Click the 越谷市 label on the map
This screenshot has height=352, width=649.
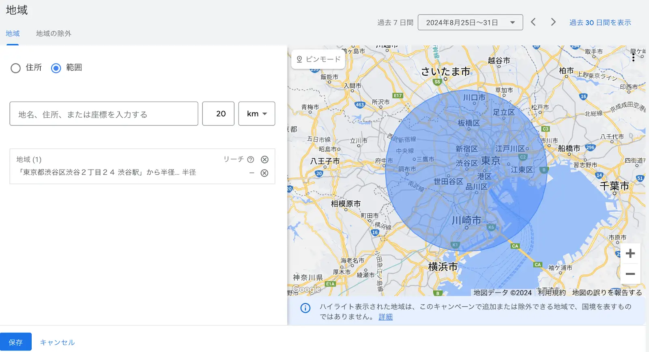[499, 60]
